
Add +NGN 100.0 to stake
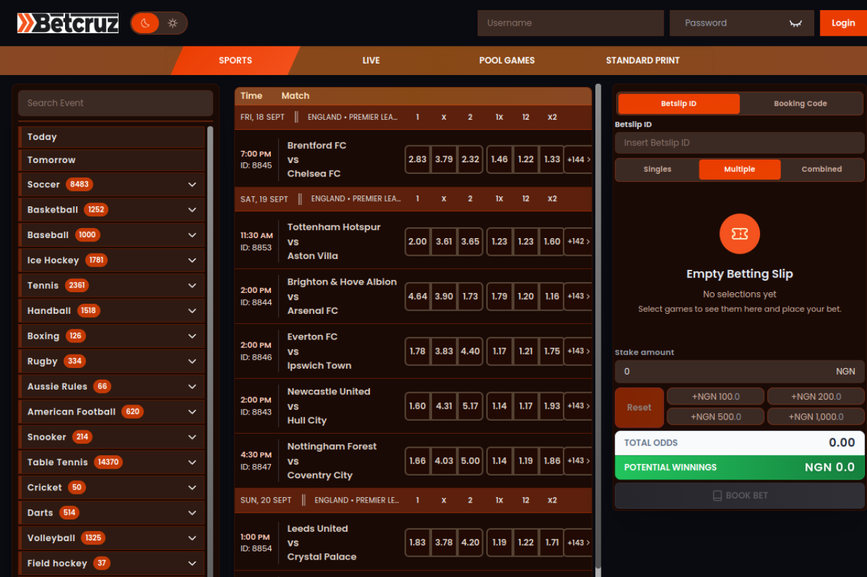[715, 396]
